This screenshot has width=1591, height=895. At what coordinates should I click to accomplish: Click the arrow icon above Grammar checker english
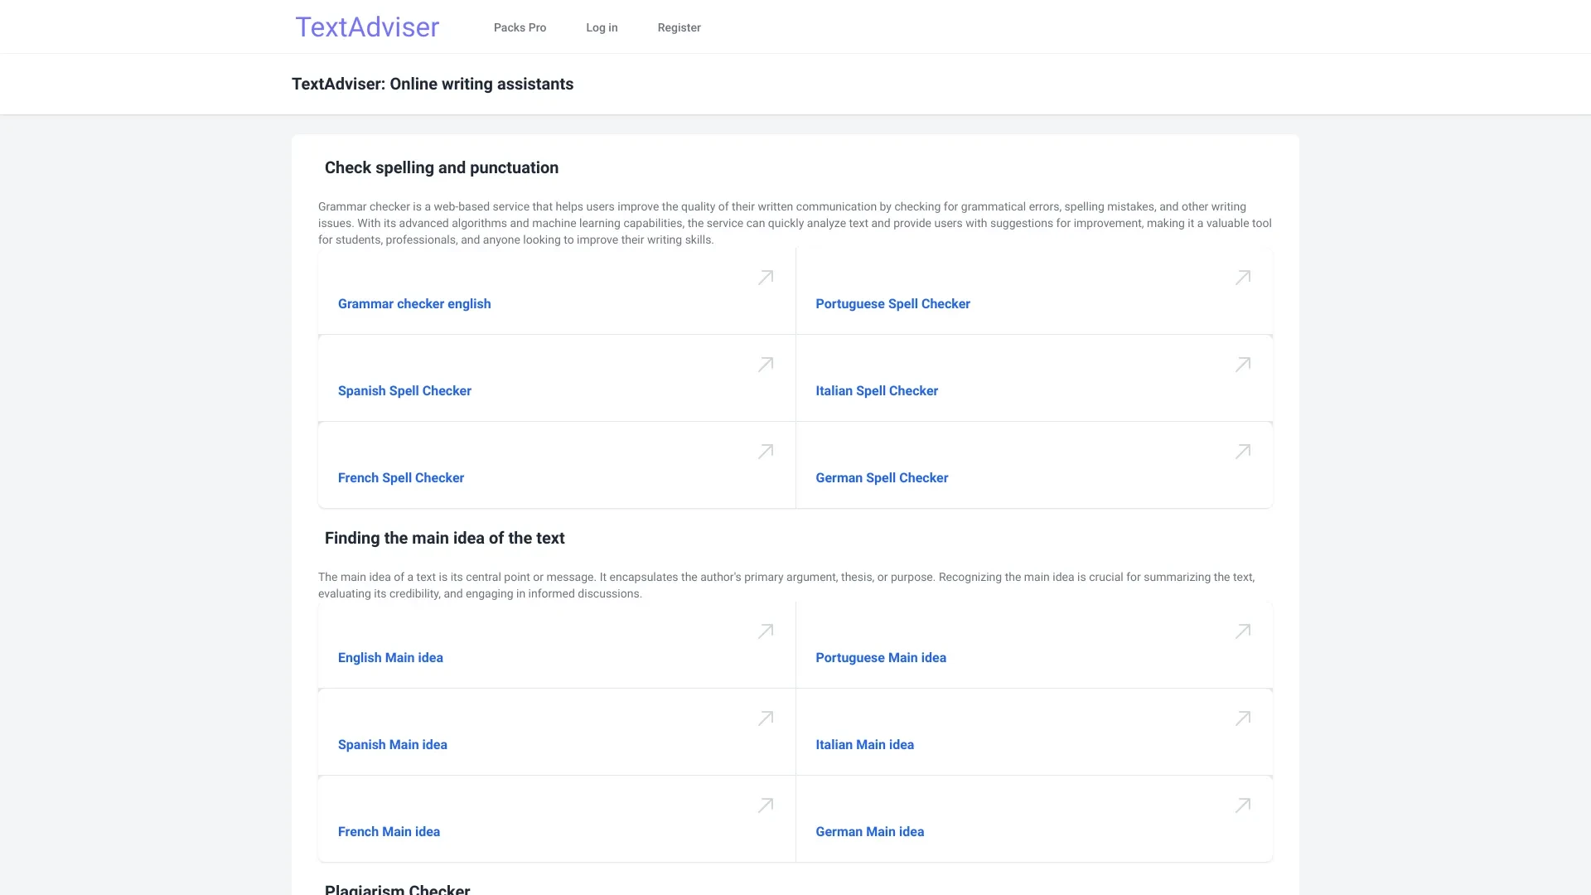pos(766,278)
